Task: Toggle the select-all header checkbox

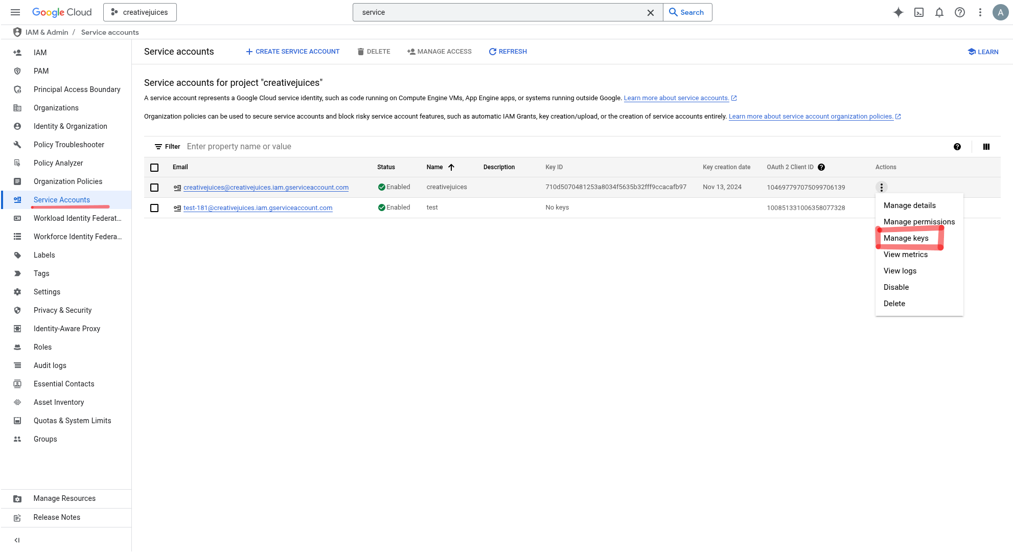Action: (x=154, y=168)
